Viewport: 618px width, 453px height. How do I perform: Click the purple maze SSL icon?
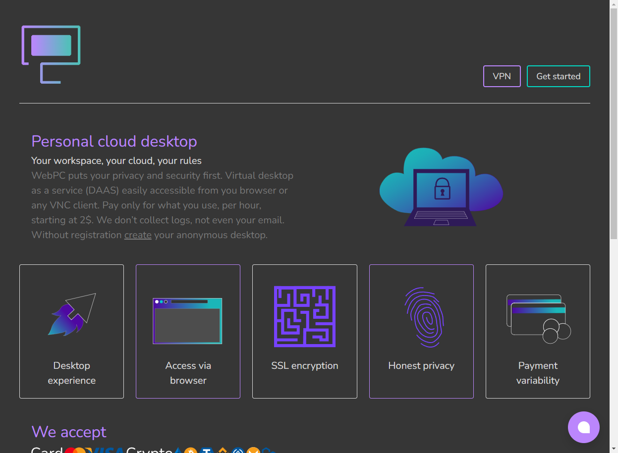point(305,316)
